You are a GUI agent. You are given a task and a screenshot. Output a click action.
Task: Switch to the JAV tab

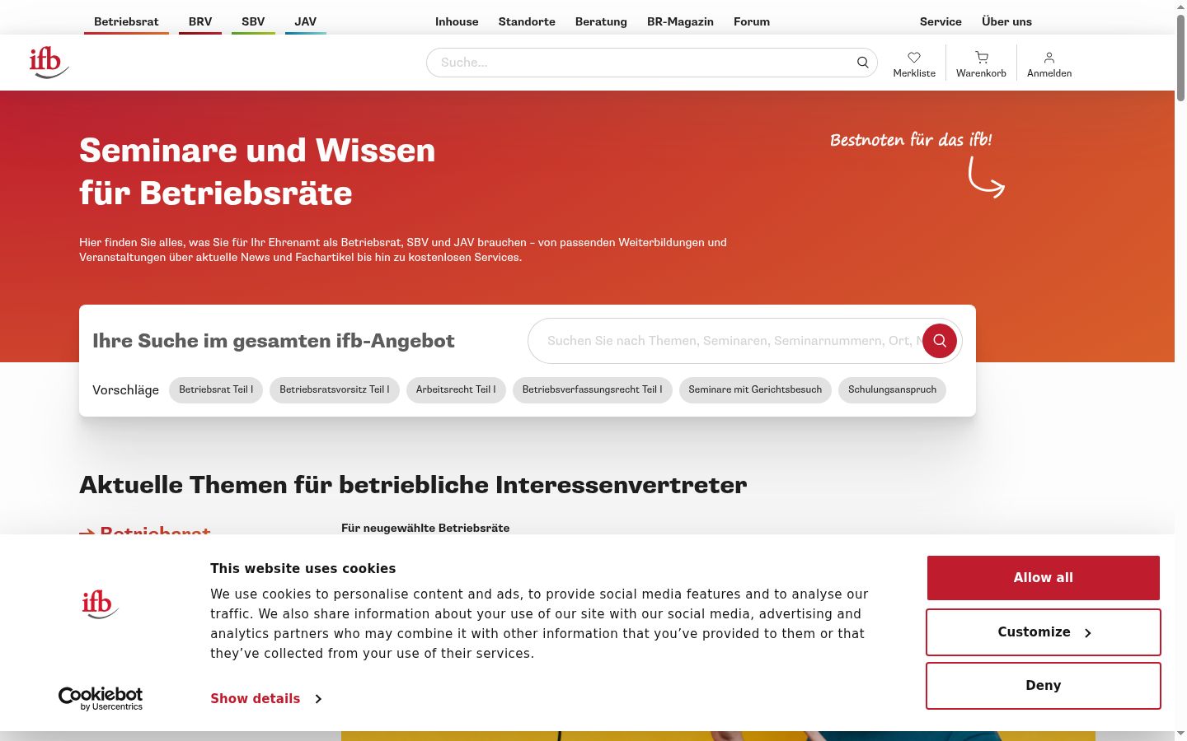[306, 21]
